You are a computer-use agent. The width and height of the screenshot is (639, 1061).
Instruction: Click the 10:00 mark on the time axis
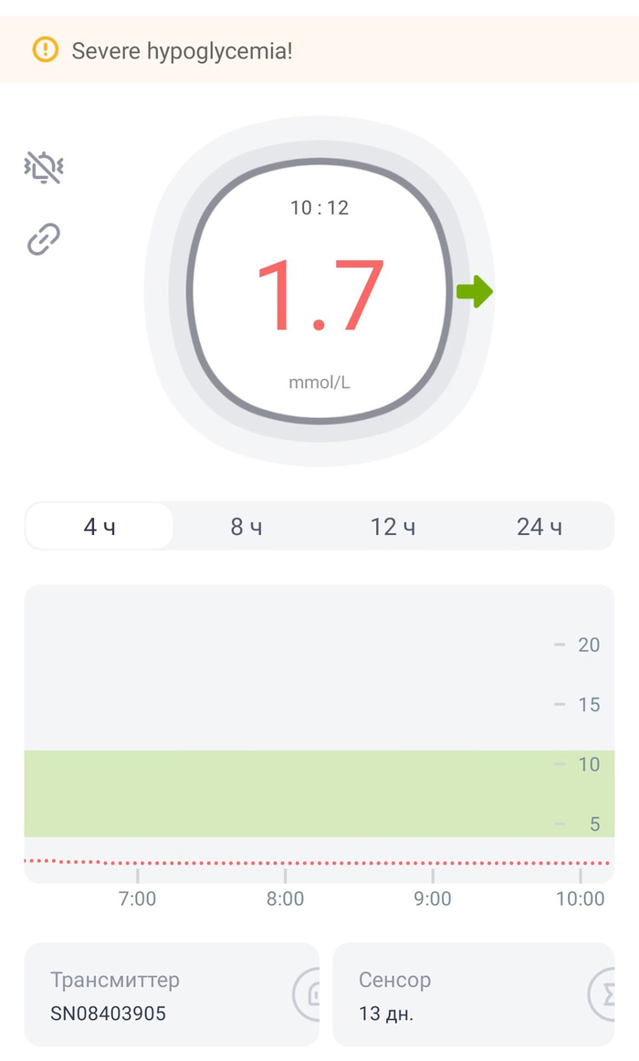point(581,898)
